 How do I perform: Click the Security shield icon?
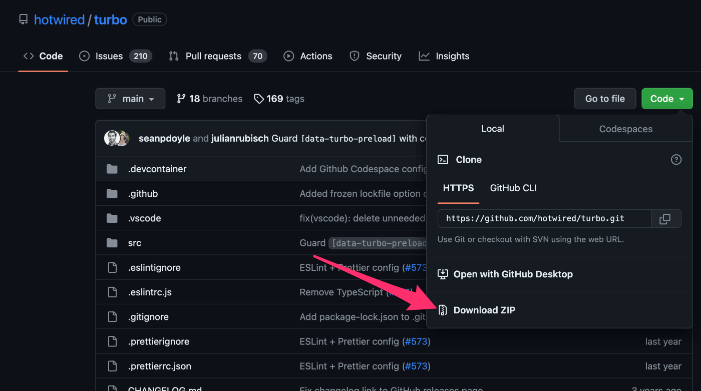(x=355, y=56)
